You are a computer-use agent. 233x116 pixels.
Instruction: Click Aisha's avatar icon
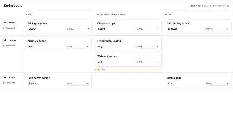pos(5,77)
